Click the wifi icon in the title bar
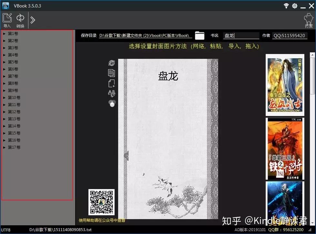The width and height of the screenshot is (316, 234). 286,5
